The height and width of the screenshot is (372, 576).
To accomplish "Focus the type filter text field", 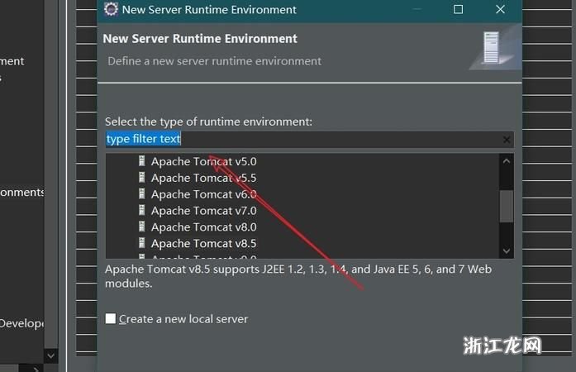I will 309,140.
